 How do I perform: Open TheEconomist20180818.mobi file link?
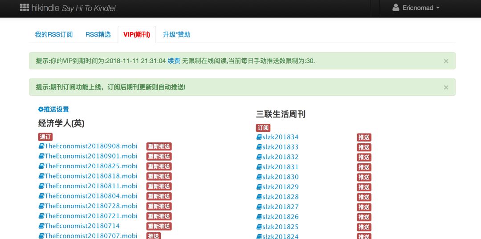[x=88, y=176]
